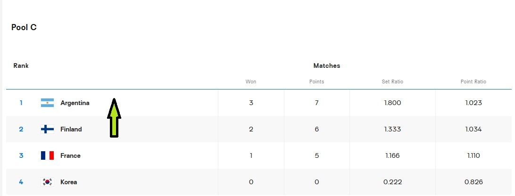515x196 pixels.
Task: Click the Matches header label
Action: pyautogui.click(x=326, y=65)
